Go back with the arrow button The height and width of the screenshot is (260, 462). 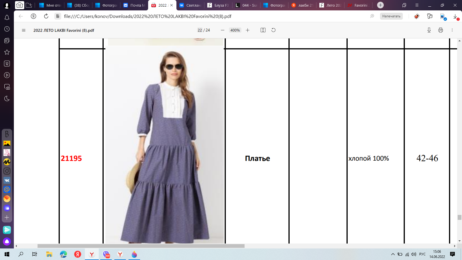pos(21,16)
